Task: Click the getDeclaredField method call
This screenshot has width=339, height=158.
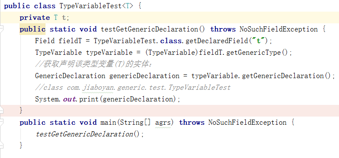Action: point(216,41)
